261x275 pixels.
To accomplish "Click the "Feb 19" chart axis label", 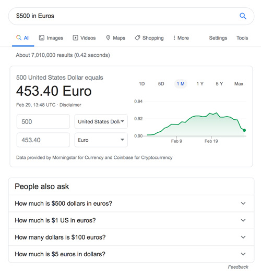I will pyautogui.click(x=211, y=141).
